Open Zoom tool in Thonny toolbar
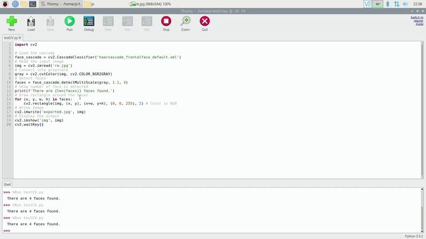This screenshot has width=426, height=239. 185,24
